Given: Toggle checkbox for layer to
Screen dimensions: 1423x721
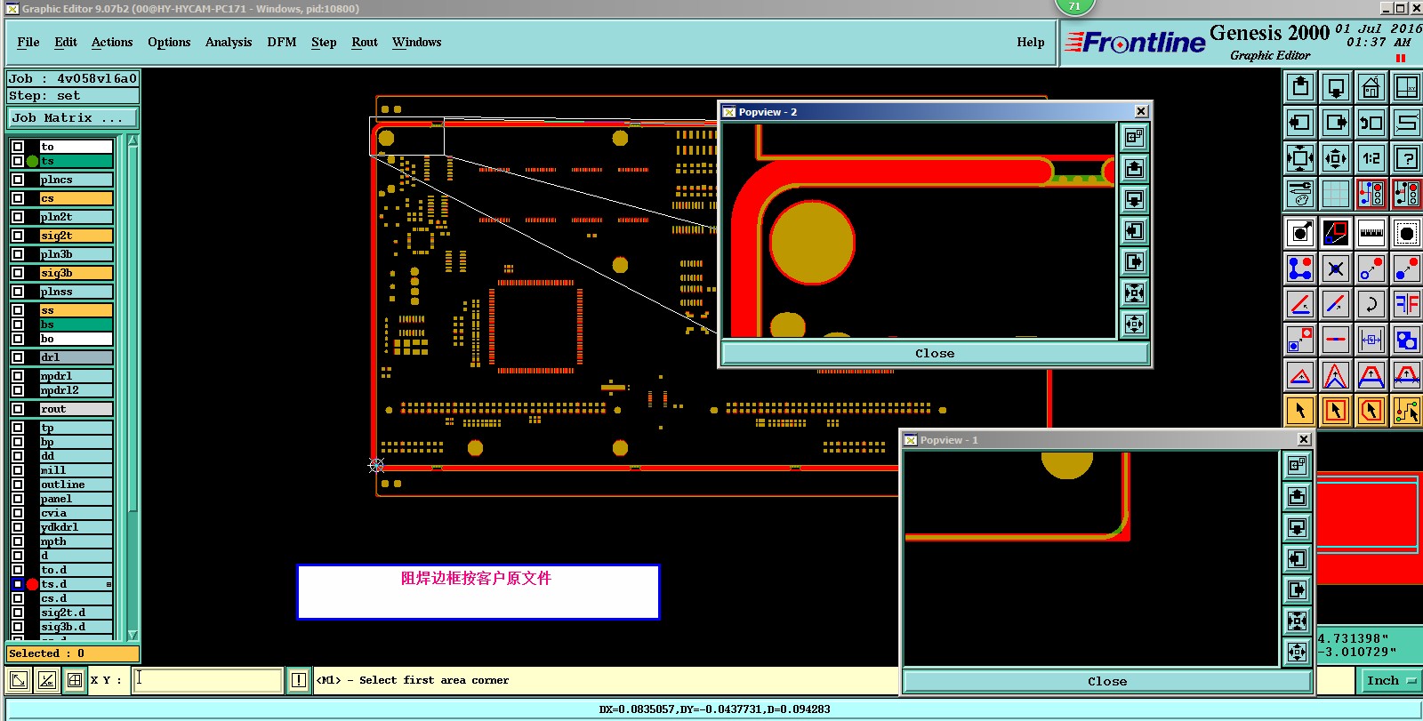Looking at the screenshot, I should pyautogui.click(x=18, y=147).
